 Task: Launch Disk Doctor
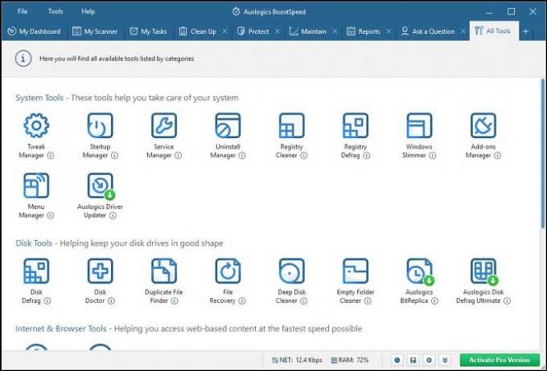pos(100,271)
